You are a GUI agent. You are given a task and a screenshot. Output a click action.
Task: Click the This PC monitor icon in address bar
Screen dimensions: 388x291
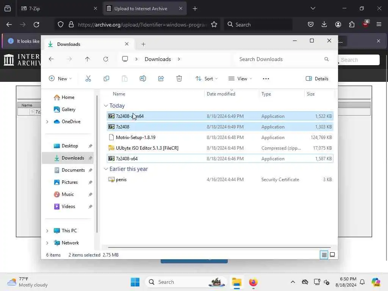pos(125,59)
